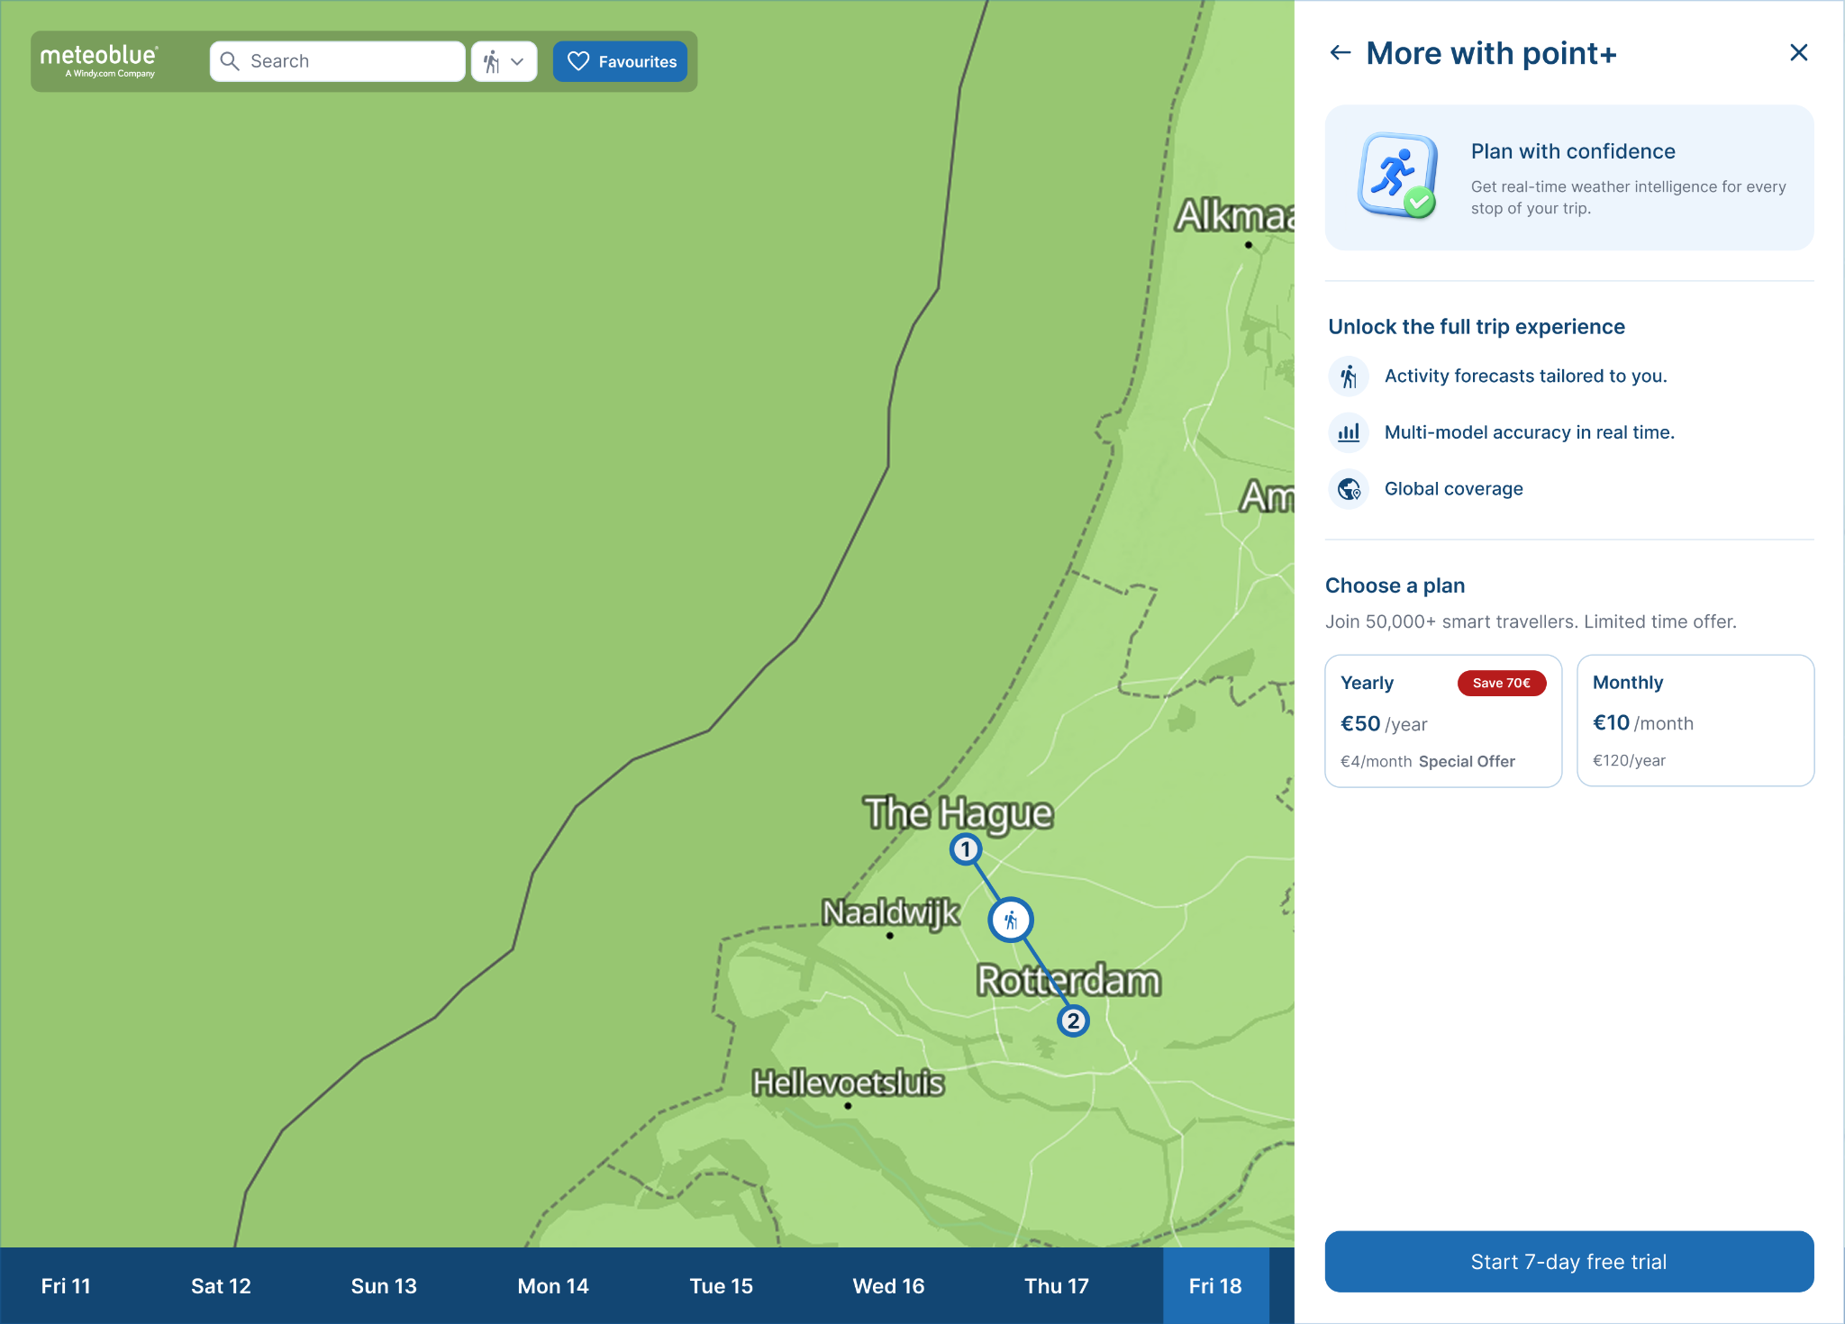Click the bar chart Multi-model icon
The width and height of the screenshot is (1845, 1324).
1349,432
